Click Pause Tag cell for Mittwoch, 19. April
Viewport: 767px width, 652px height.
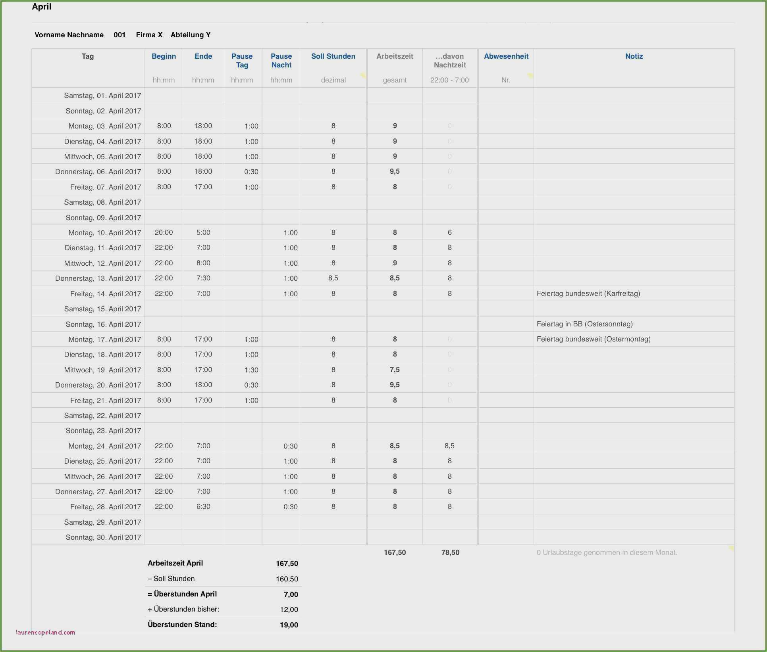point(251,370)
